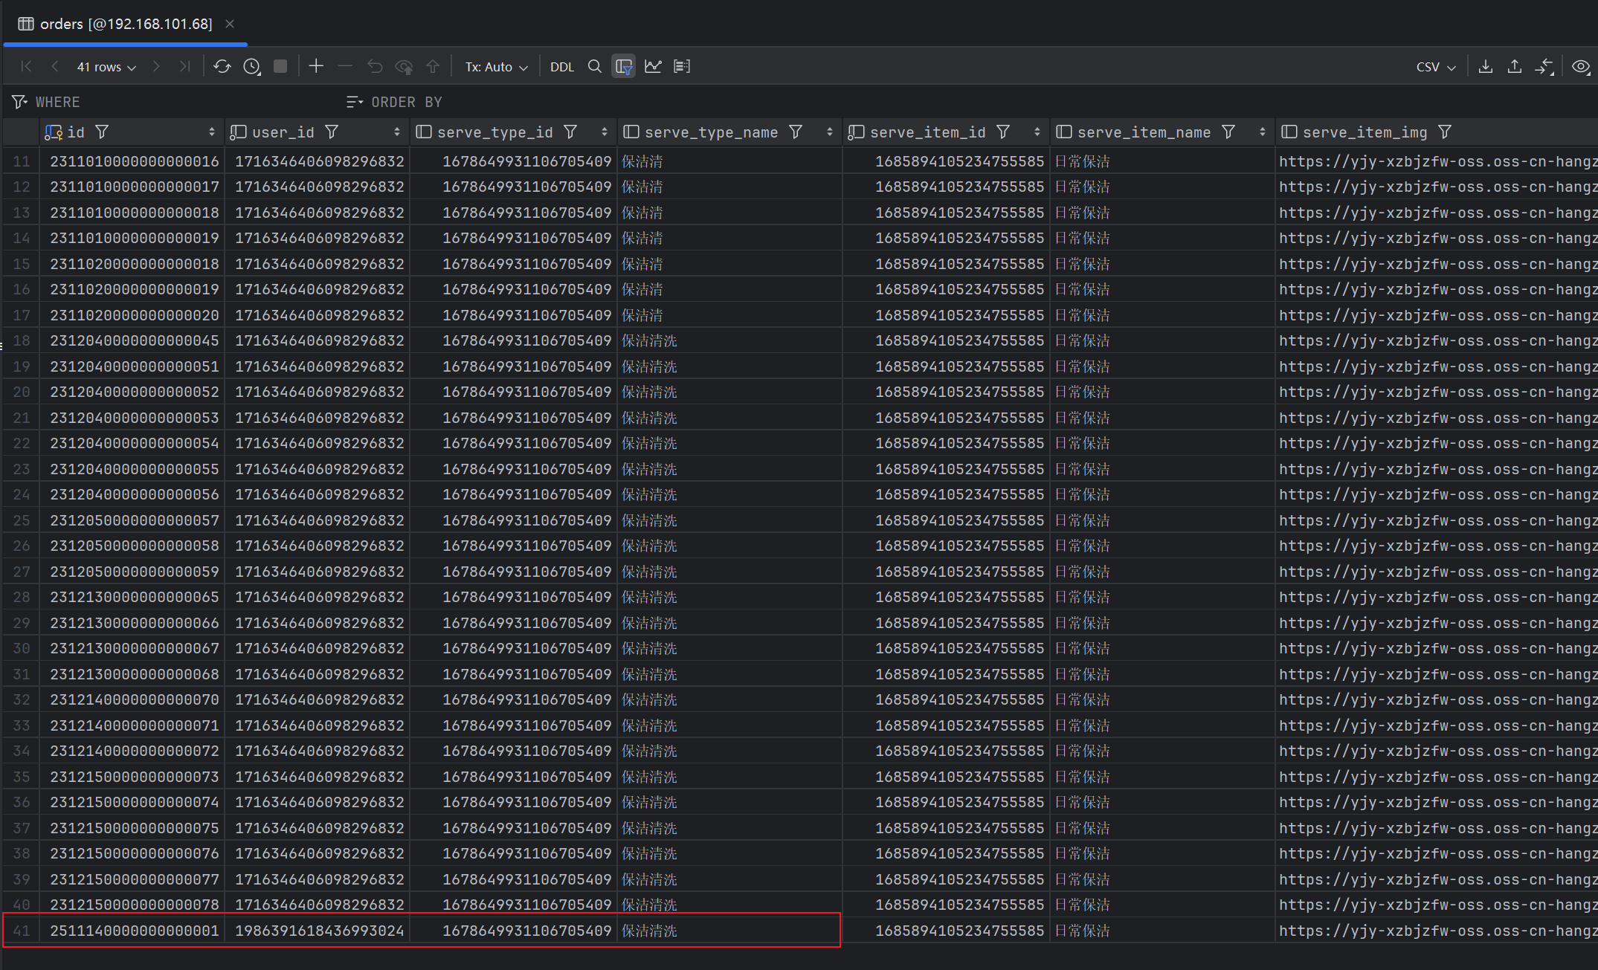Open the CSV export format dropdown

[x=1435, y=67]
